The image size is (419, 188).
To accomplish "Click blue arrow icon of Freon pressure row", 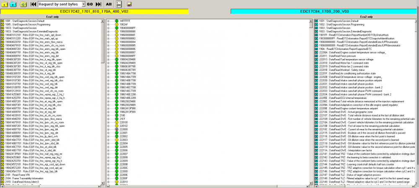I will (x=316, y=56).
